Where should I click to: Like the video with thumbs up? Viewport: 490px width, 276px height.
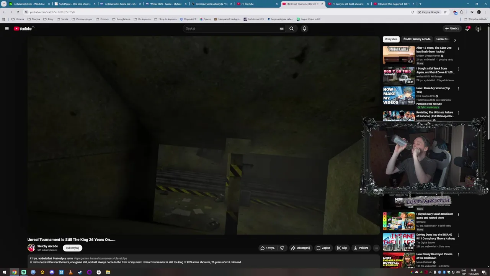pyautogui.click(x=268, y=248)
